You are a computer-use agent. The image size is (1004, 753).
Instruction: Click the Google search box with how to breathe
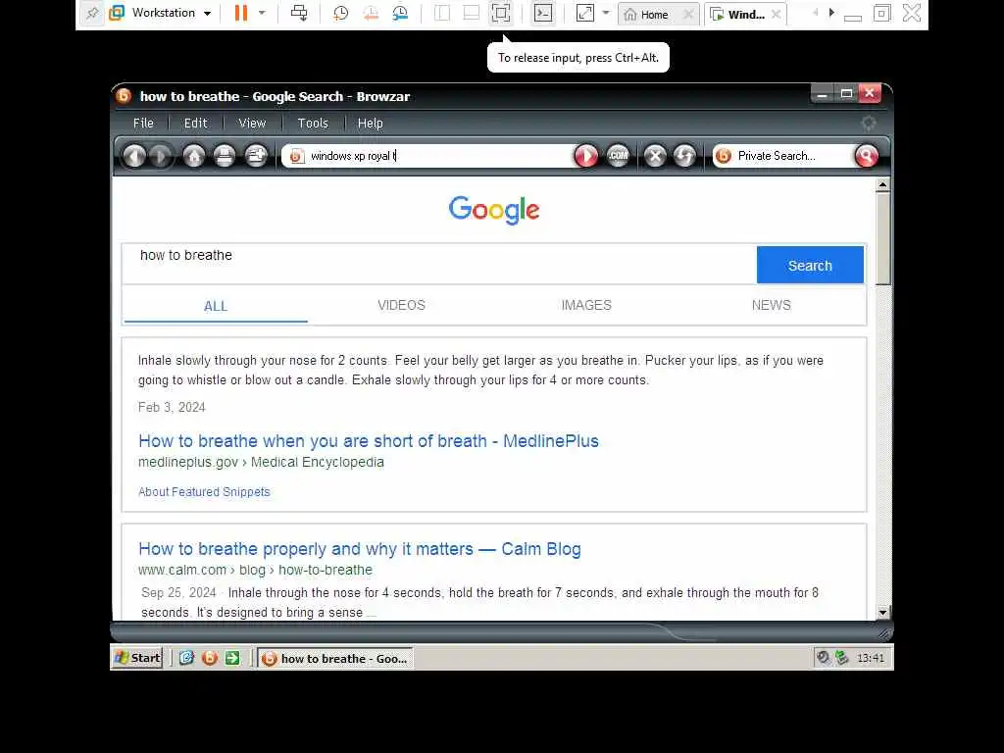[439, 264]
